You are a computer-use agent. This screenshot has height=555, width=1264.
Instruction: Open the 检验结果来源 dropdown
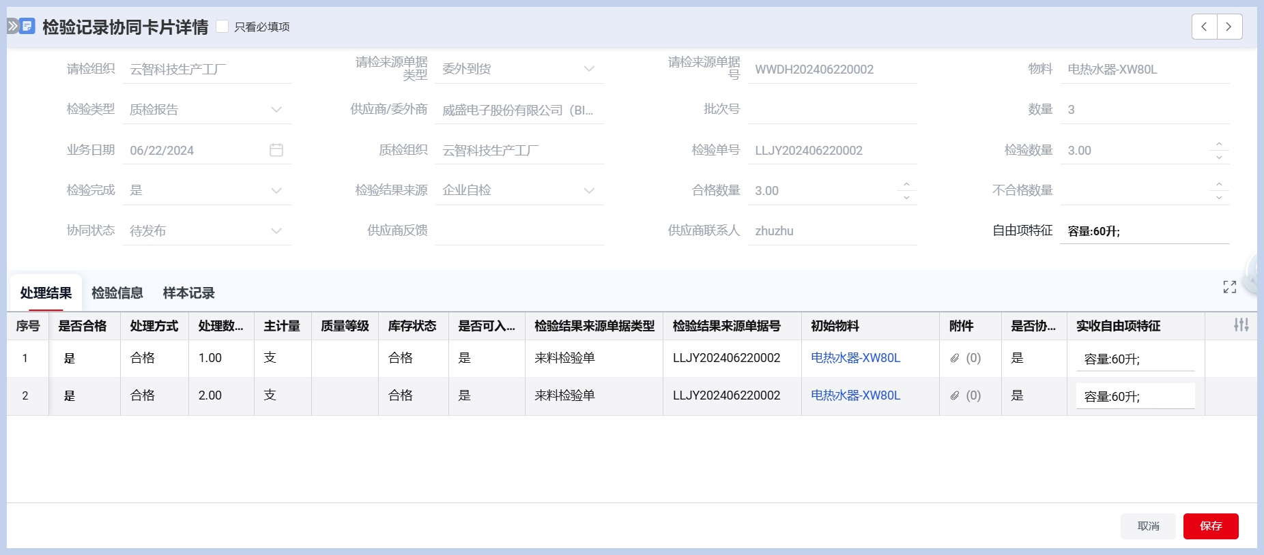pyautogui.click(x=588, y=191)
